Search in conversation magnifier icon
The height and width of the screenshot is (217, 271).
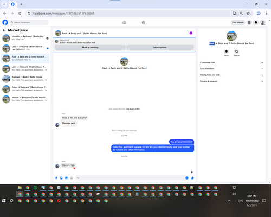click(x=236, y=52)
